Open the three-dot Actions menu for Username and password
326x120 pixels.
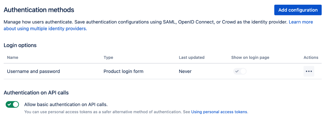click(x=309, y=71)
